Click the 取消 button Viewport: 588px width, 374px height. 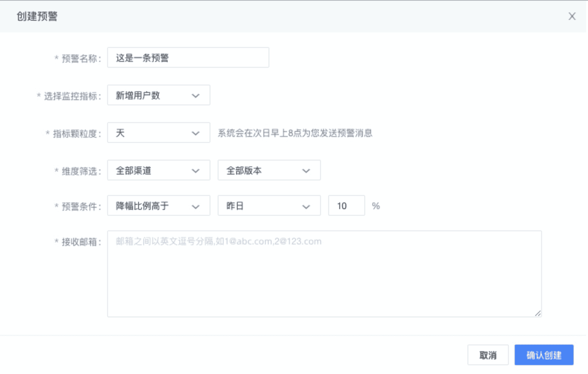[x=488, y=355]
